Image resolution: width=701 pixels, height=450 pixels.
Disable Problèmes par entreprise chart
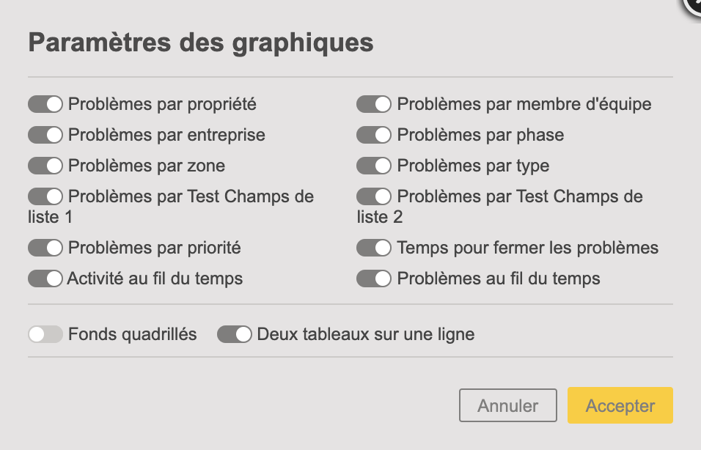pyautogui.click(x=45, y=135)
